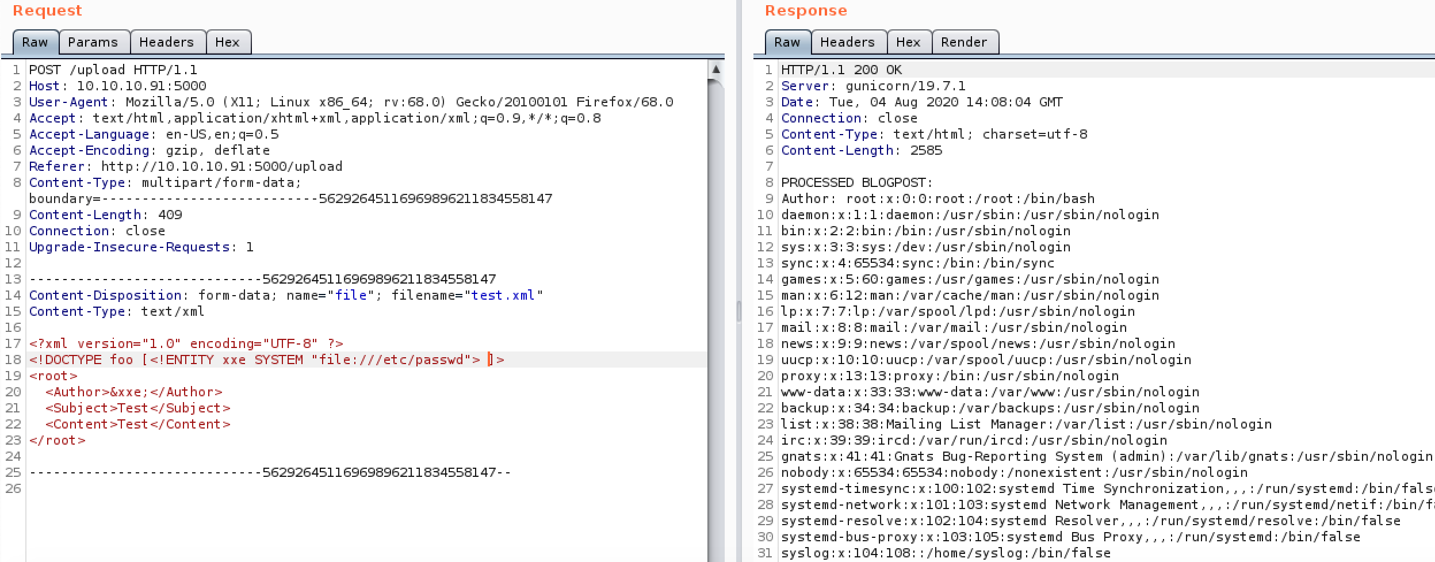This screenshot has height=562, width=1435.
Task: Click the Content-Type text/html charset line
Action: coord(934,134)
